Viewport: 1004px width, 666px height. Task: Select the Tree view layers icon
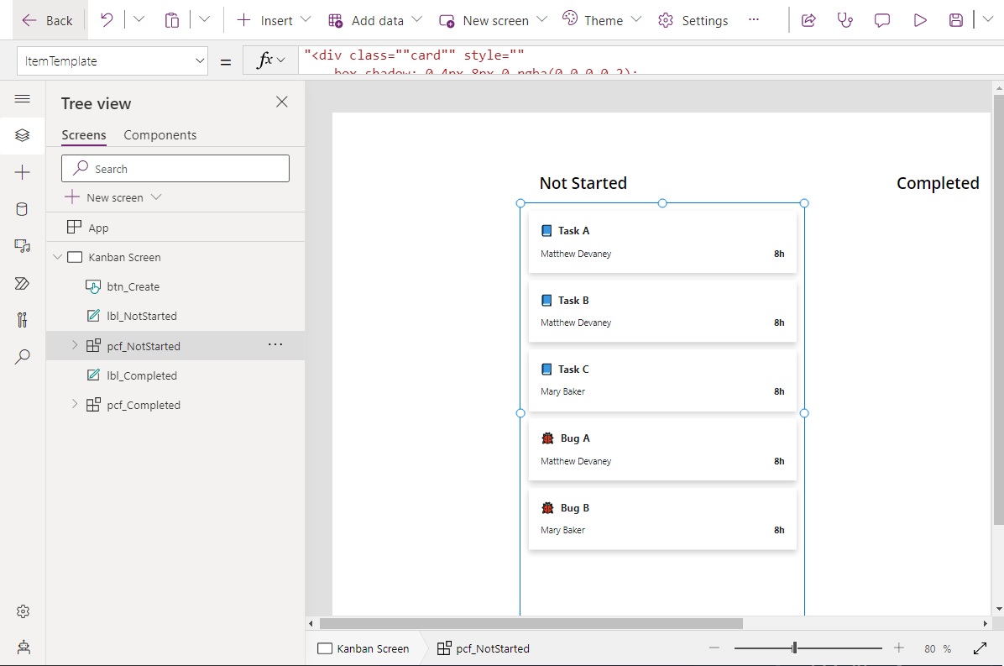click(23, 135)
